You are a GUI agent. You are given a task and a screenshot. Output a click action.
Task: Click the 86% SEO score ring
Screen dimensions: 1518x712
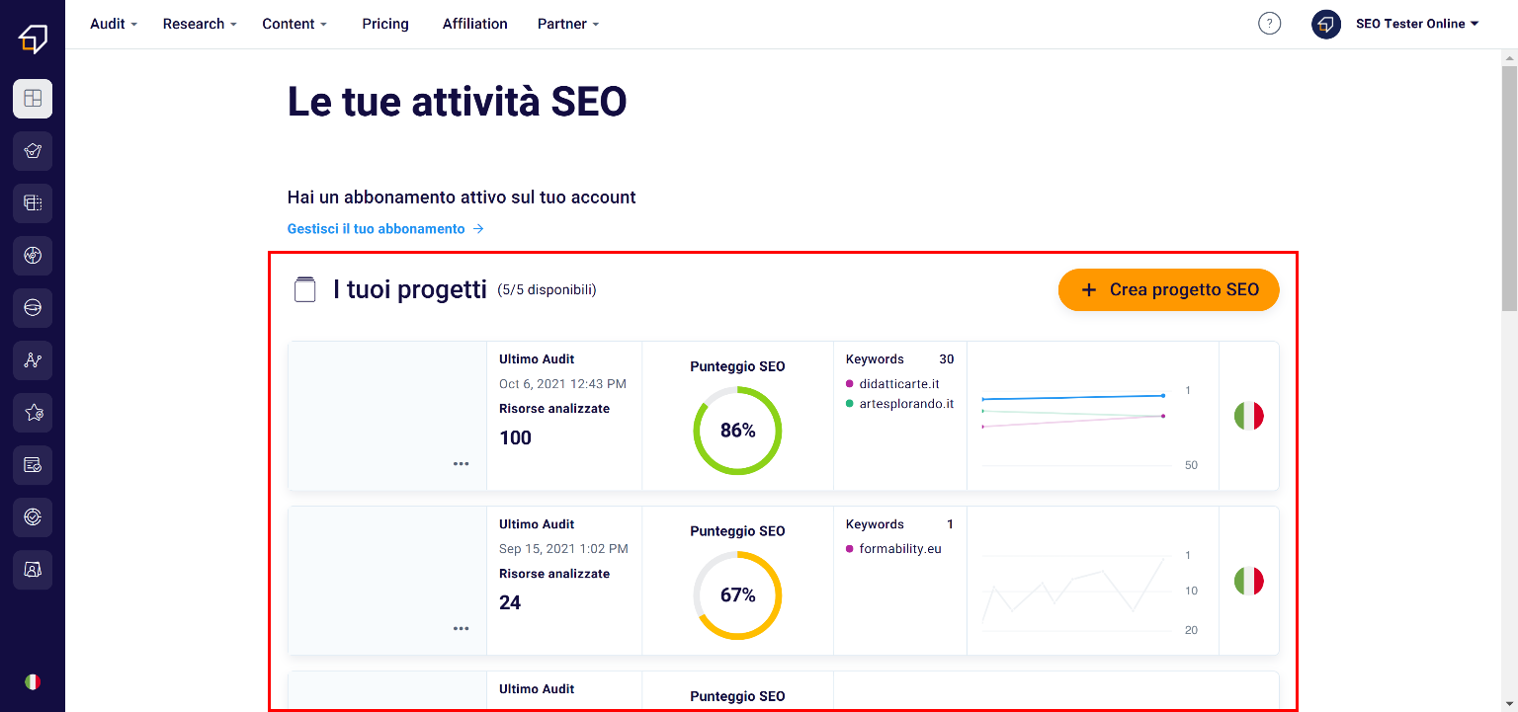(x=737, y=431)
